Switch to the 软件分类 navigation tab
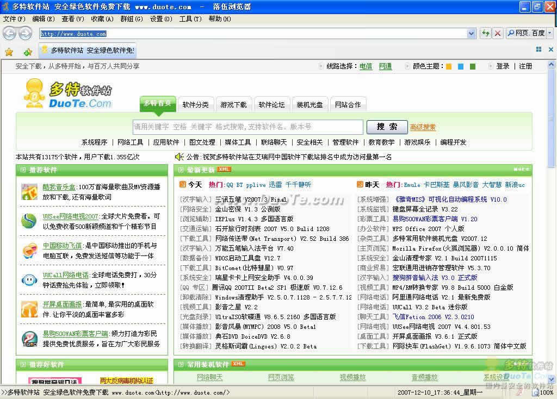The height and width of the screenshot is (399, 557). point(195,104)
